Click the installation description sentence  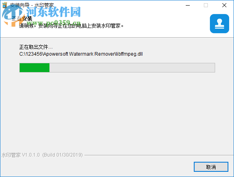click(71, 26)
